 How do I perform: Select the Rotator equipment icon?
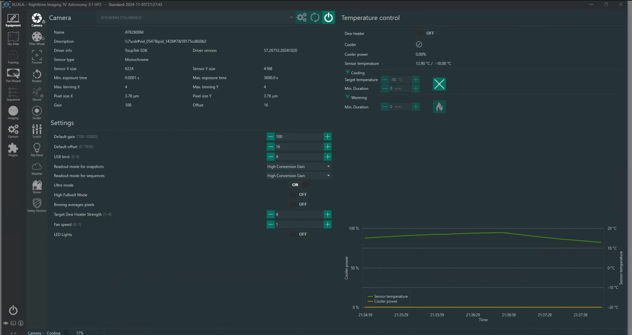(37, 76)
